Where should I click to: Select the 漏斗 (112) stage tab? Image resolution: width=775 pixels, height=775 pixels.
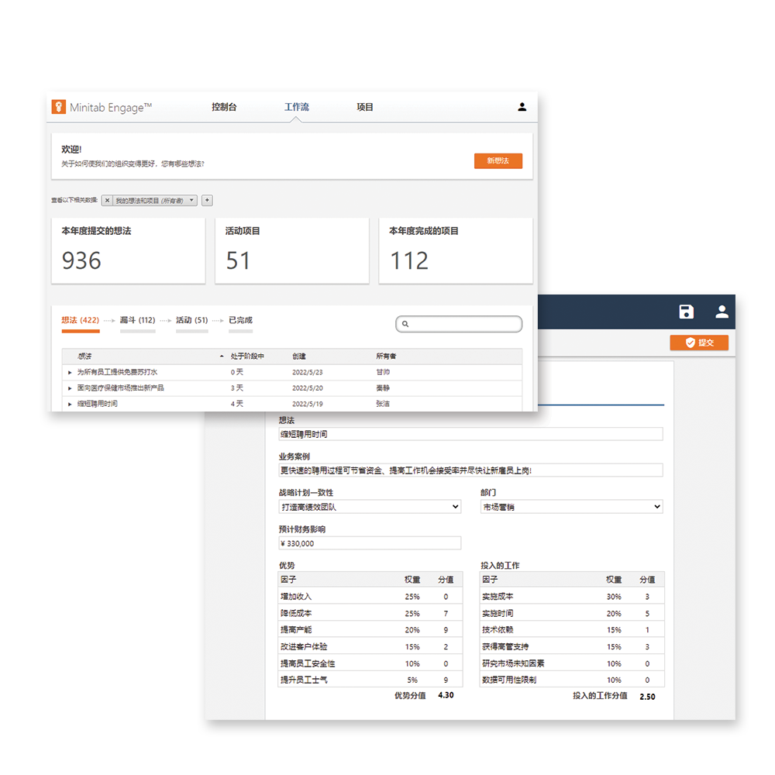point(137,320)
